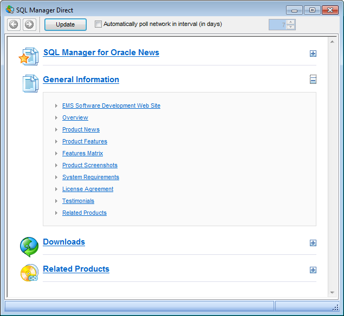Open the Downloads heading link
The width and height of the screenshot is (344, 316).
pos(64,242)
